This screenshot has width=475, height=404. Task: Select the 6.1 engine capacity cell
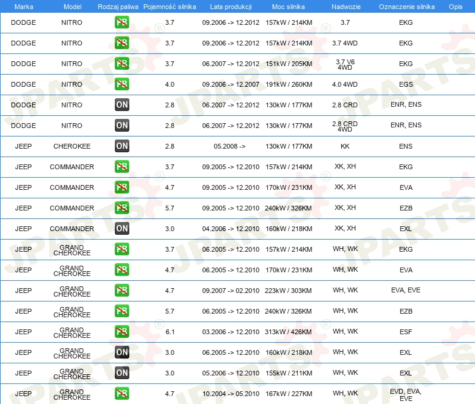[x=170, y=332]
